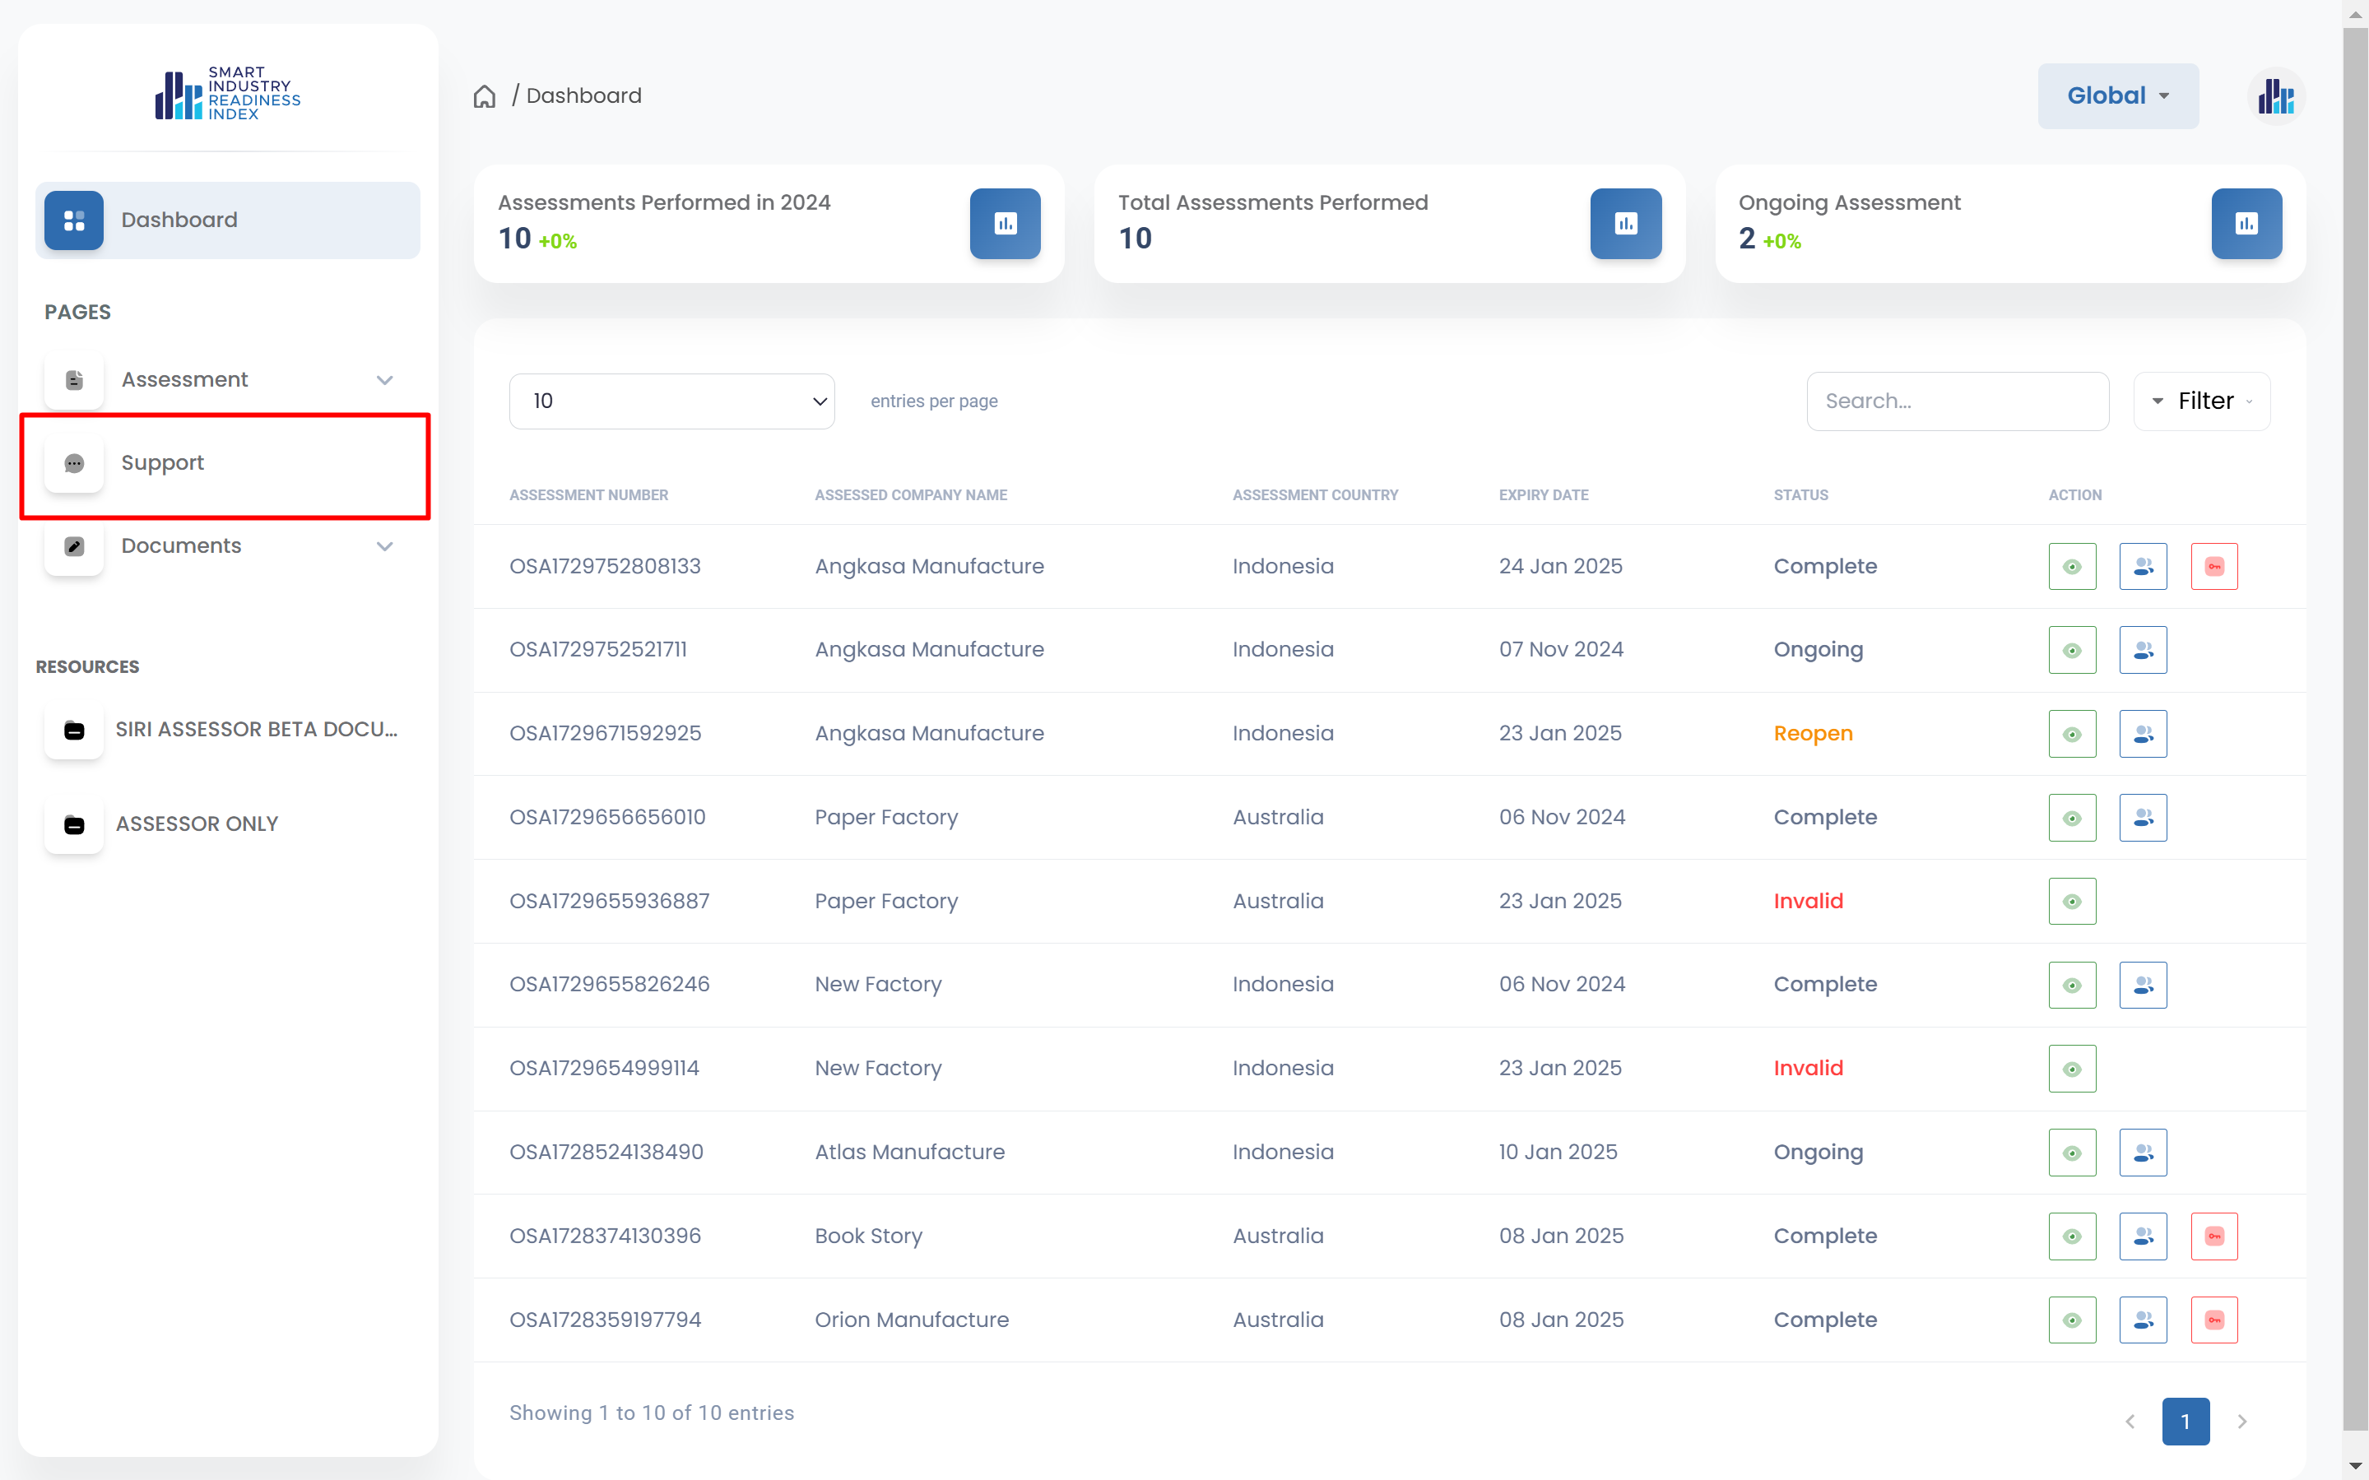Click chart icon on Ongoing Assessment card
This screenshot has height=1480, width=2369.
(2246, 223)
